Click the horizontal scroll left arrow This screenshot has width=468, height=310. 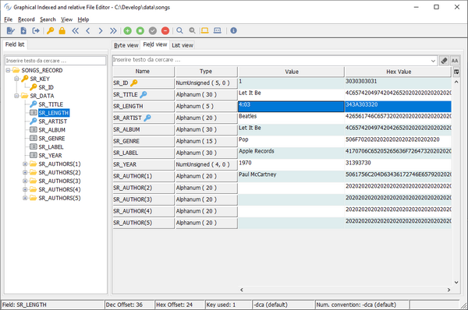[x=242, y=290]
